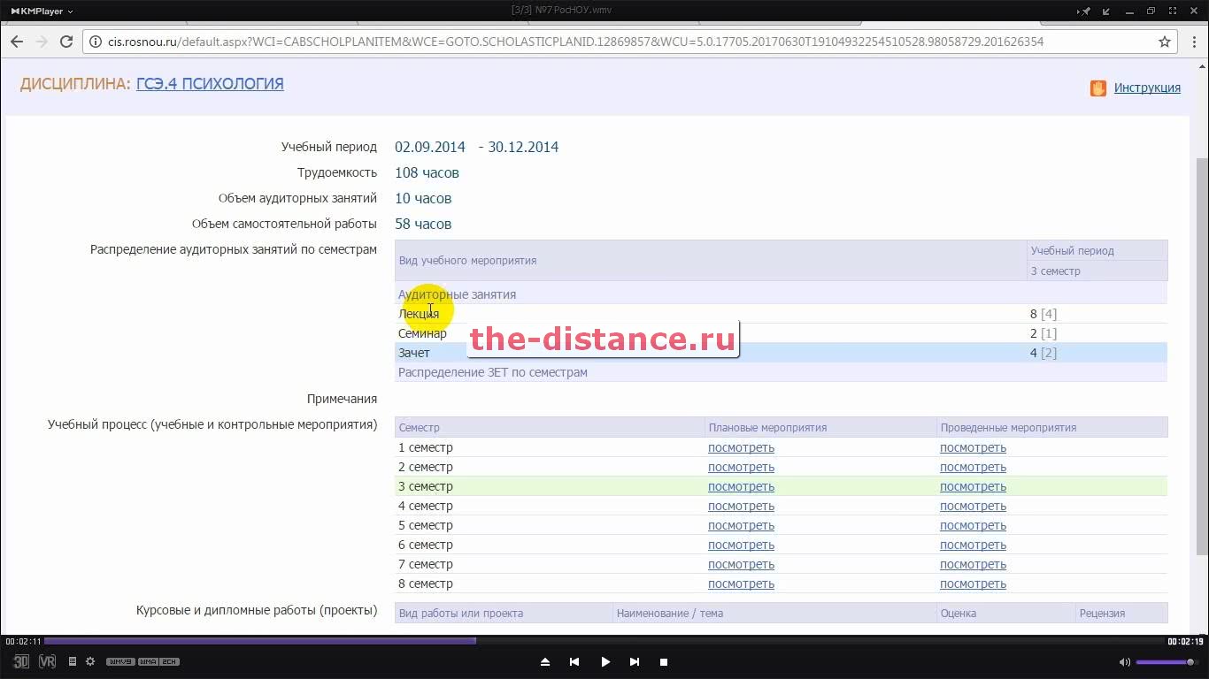Open the KMPlayer main menu dropdown
The height and width of the screenshot is (679, 1209).
pyautogui.click(x=42, y=11)
